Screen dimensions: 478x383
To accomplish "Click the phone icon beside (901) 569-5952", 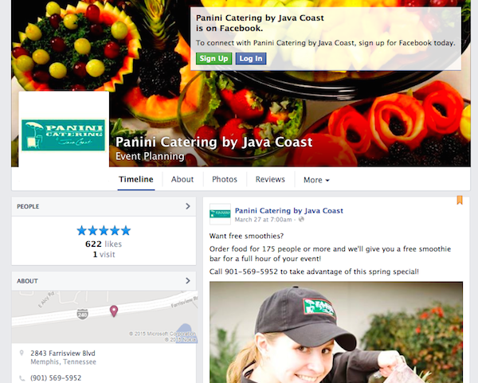I will 22,378.
